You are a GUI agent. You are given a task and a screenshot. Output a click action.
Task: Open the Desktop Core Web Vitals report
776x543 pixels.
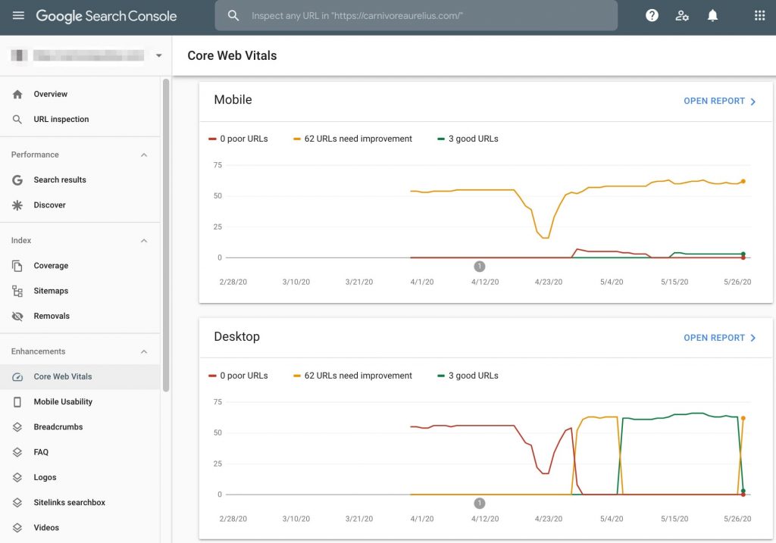point(715,338)
